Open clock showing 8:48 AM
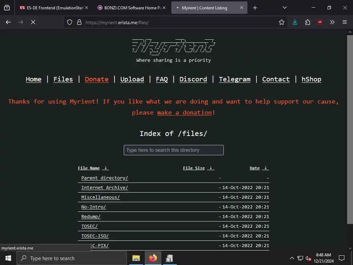 point(323,258)
